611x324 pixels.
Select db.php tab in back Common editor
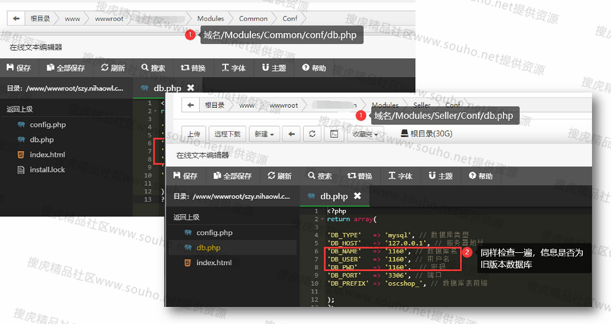point(167,88)
